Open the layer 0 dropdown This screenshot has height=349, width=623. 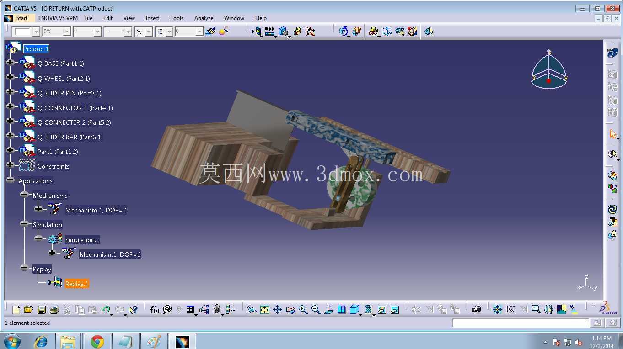click(x=199, y=32)
